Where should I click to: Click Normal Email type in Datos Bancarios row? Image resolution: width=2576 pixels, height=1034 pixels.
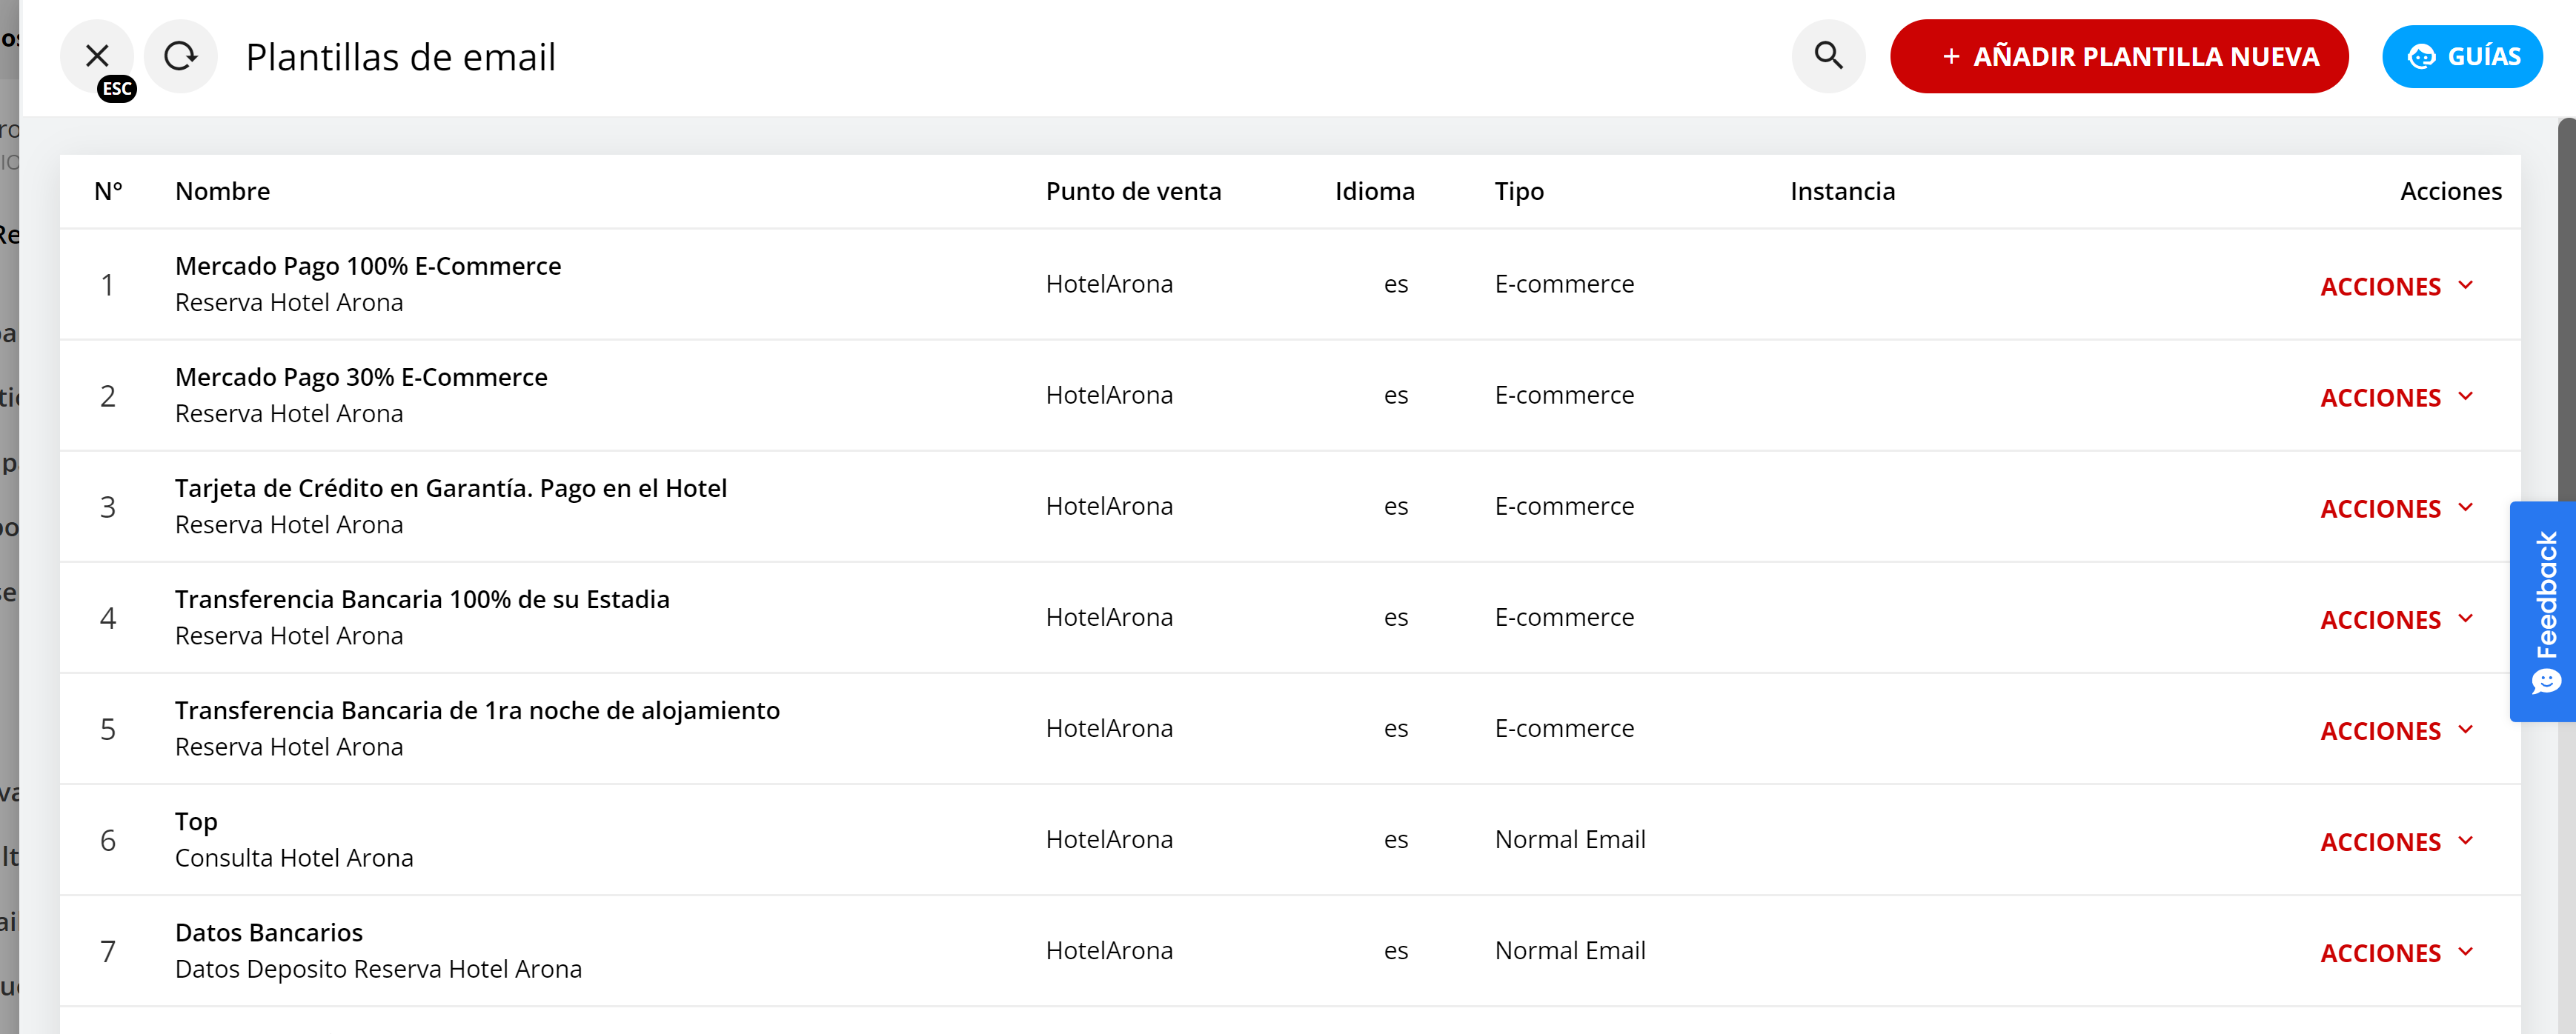click(x=1570, y=950)
